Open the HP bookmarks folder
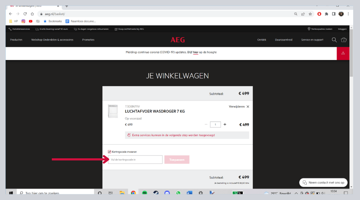This screenshot has width=360, height=200. (x=13, y=21)
